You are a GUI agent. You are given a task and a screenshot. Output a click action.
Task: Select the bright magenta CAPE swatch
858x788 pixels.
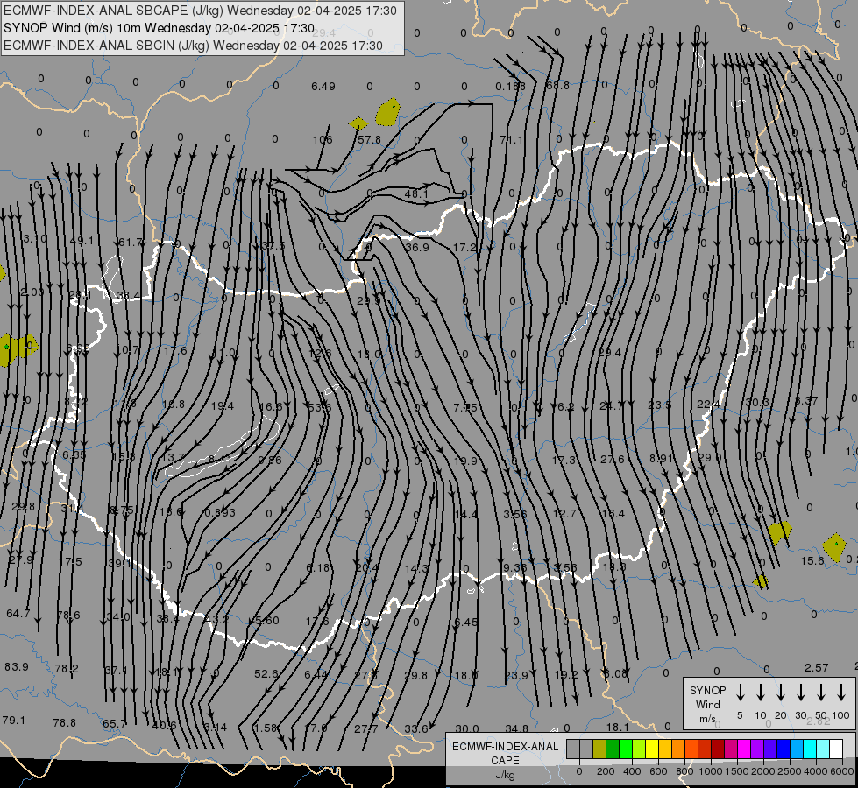(744, 749)
